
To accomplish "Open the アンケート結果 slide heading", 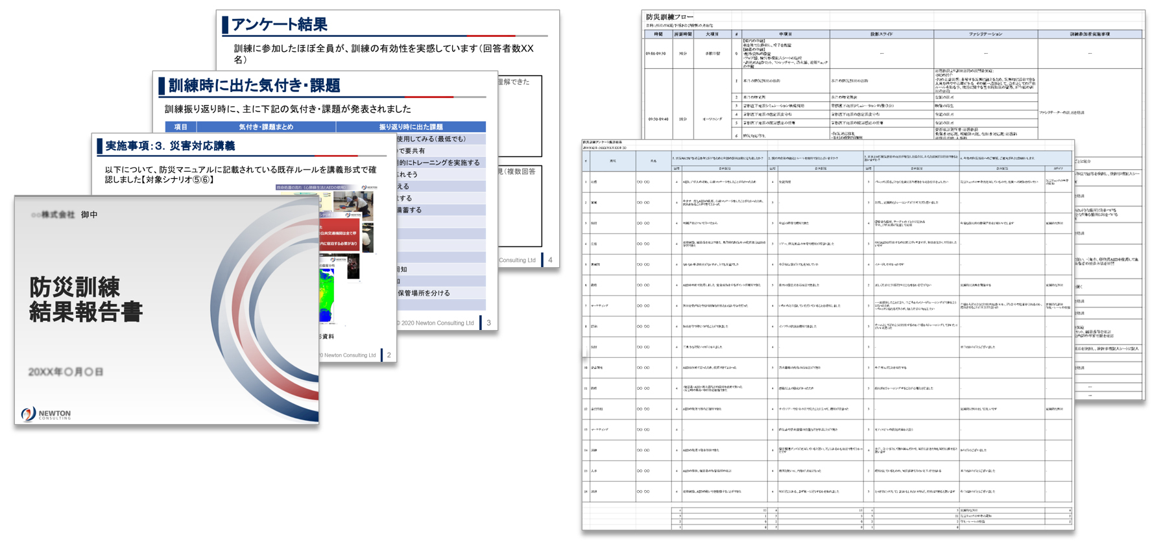I will [280, 25].
